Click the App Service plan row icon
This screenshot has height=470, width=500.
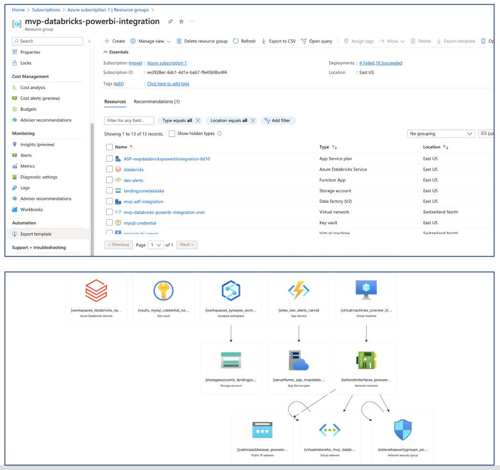coord(118,159)
